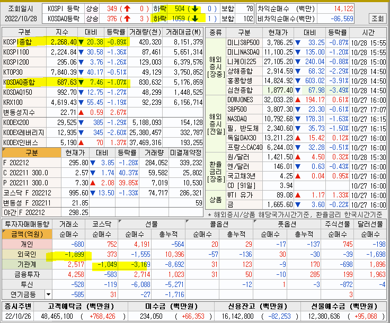Select the 변동성 F 202211 row

102,203
